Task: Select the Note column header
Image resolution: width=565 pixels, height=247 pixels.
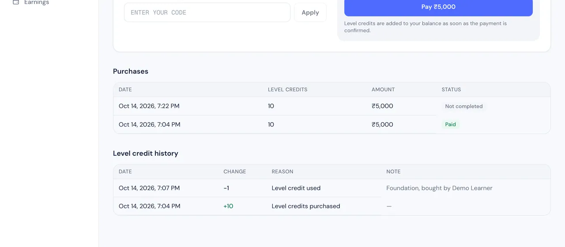Action: [393, 172]
